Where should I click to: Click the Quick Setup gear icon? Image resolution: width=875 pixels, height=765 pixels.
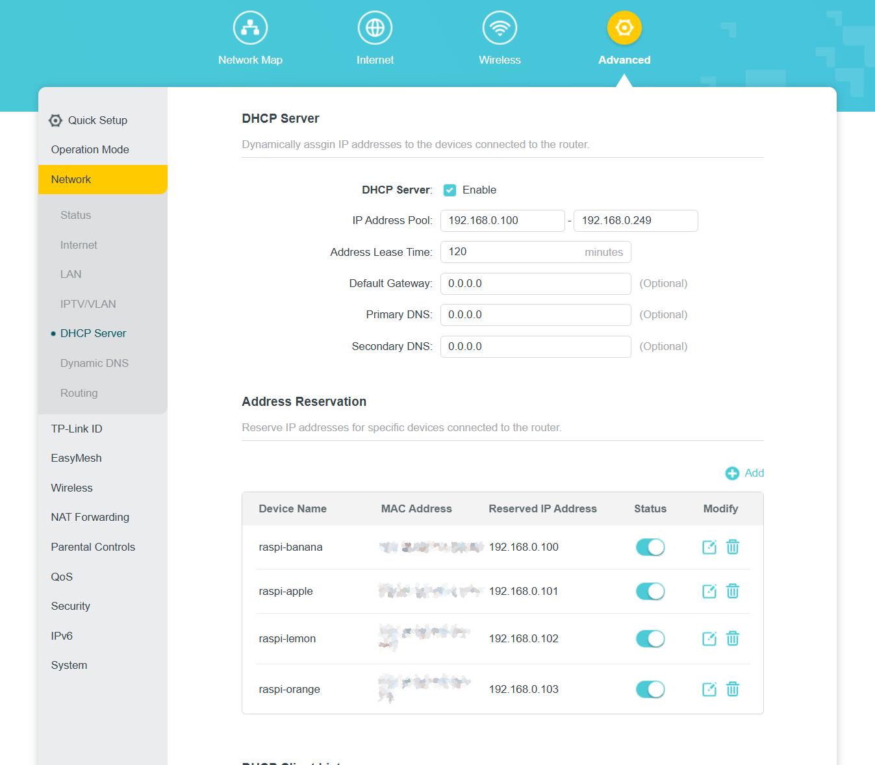click(x=55, y=120)
